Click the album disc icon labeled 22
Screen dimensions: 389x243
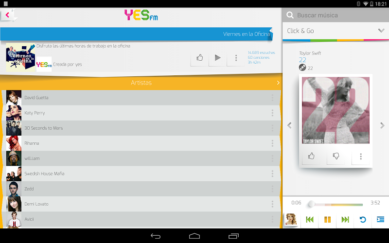[x=302, y=68]
